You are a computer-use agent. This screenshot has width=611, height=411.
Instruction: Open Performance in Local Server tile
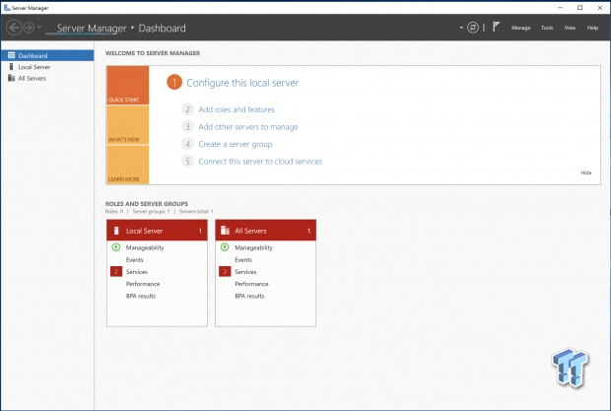pos(143,284)
